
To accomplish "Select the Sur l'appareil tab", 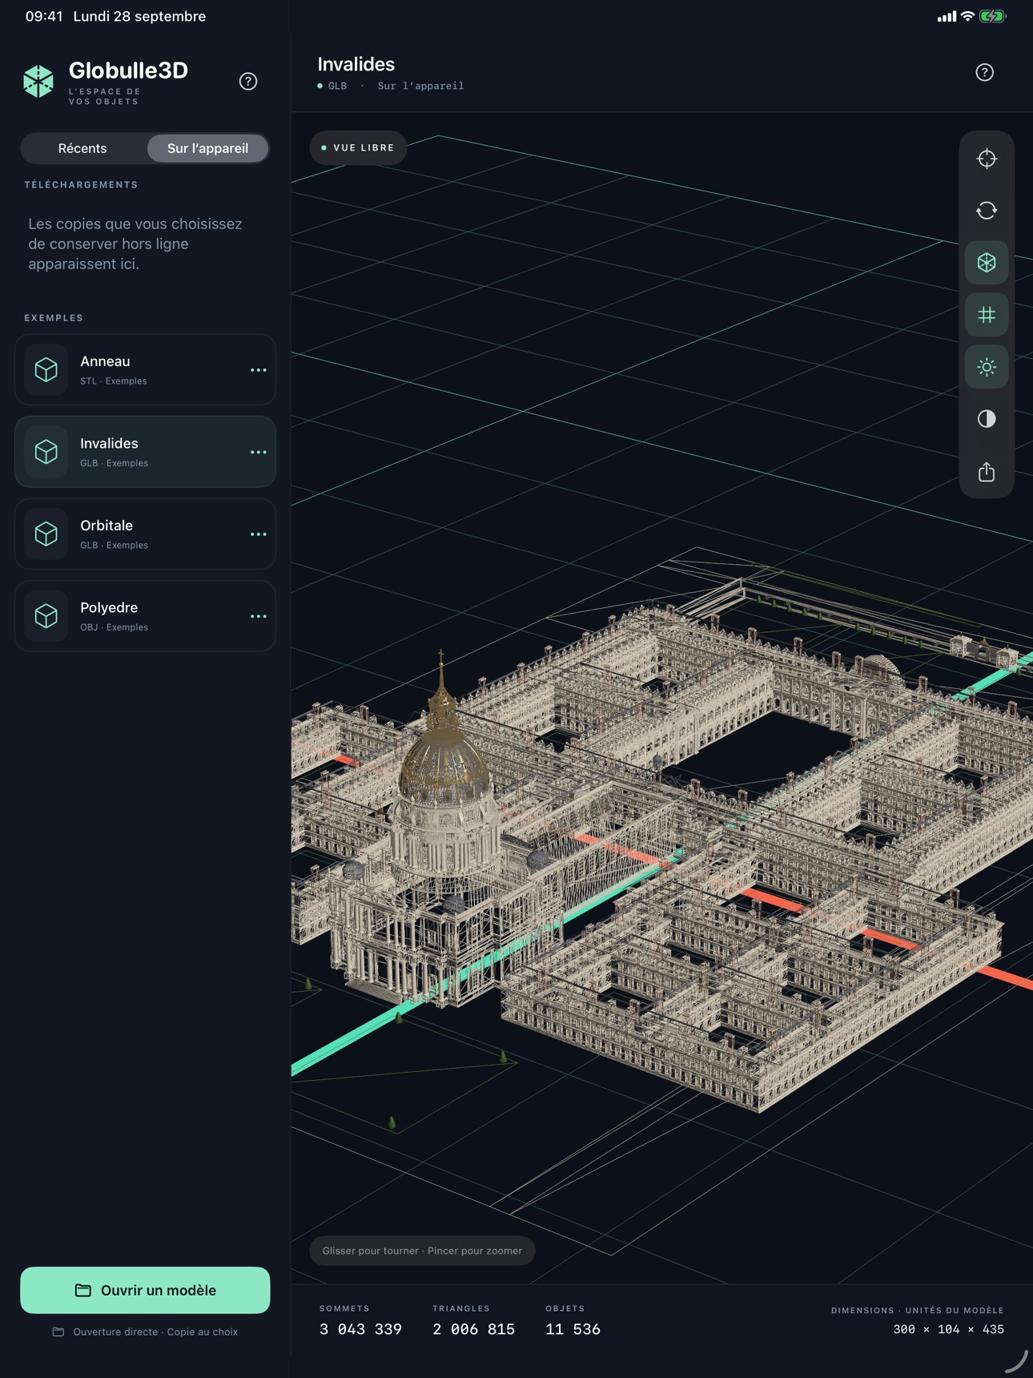I will point(207,148).
